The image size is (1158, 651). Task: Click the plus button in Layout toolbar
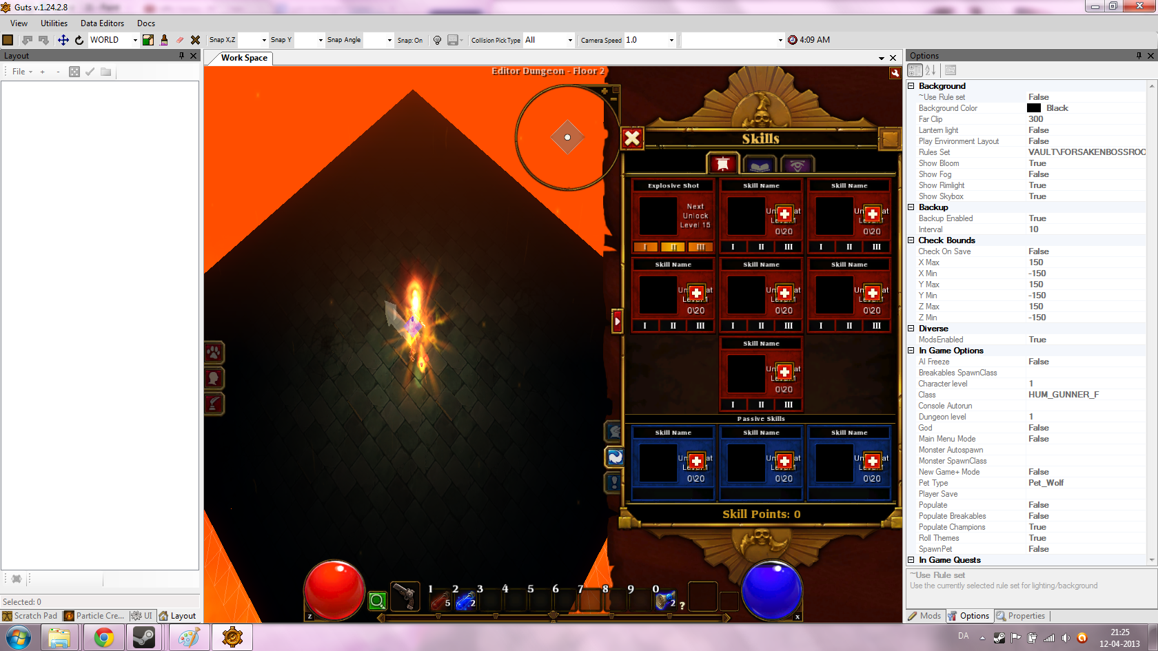click(43, 72)
